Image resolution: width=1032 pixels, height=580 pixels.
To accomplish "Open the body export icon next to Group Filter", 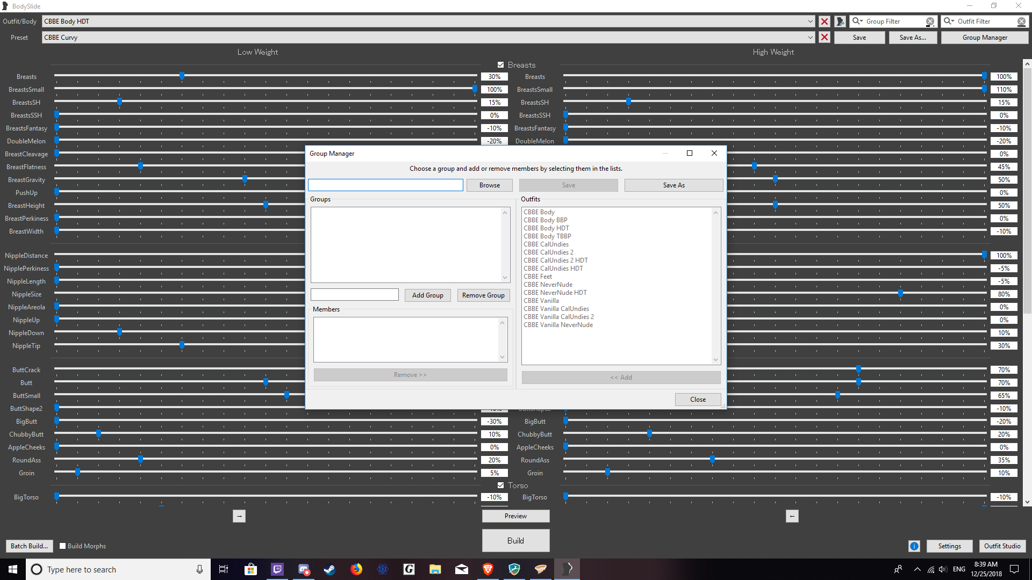I will (840, 21).
